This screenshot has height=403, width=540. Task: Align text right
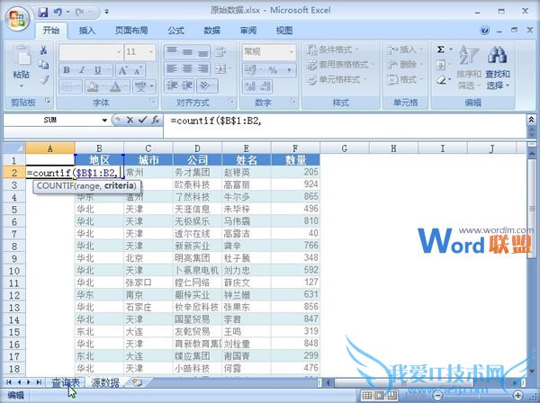202,69
